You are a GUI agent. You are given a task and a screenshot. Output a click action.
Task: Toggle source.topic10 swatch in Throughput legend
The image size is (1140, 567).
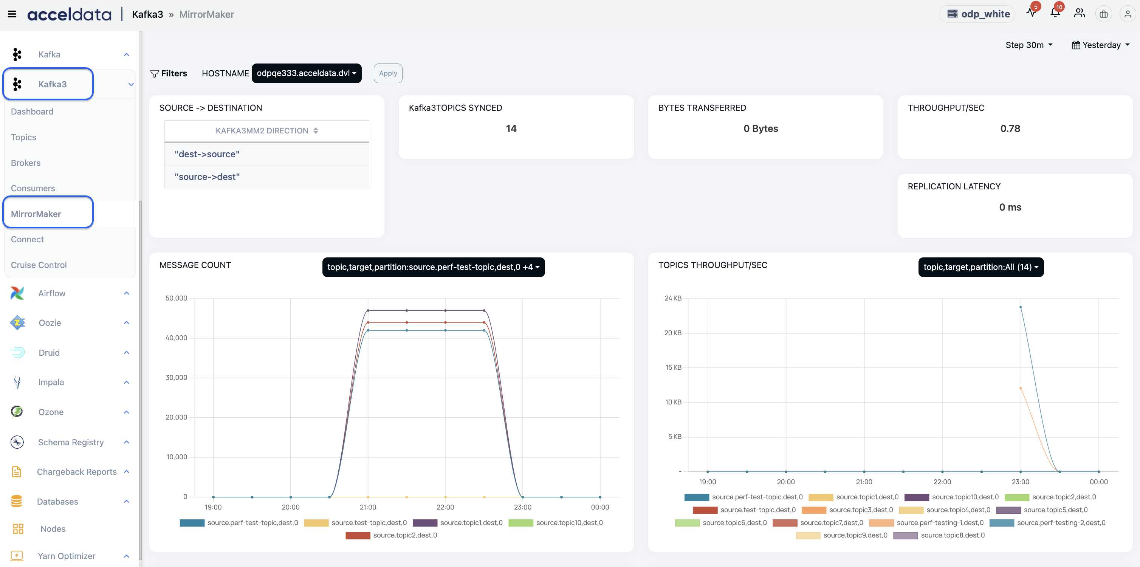[x=917, y=497]
